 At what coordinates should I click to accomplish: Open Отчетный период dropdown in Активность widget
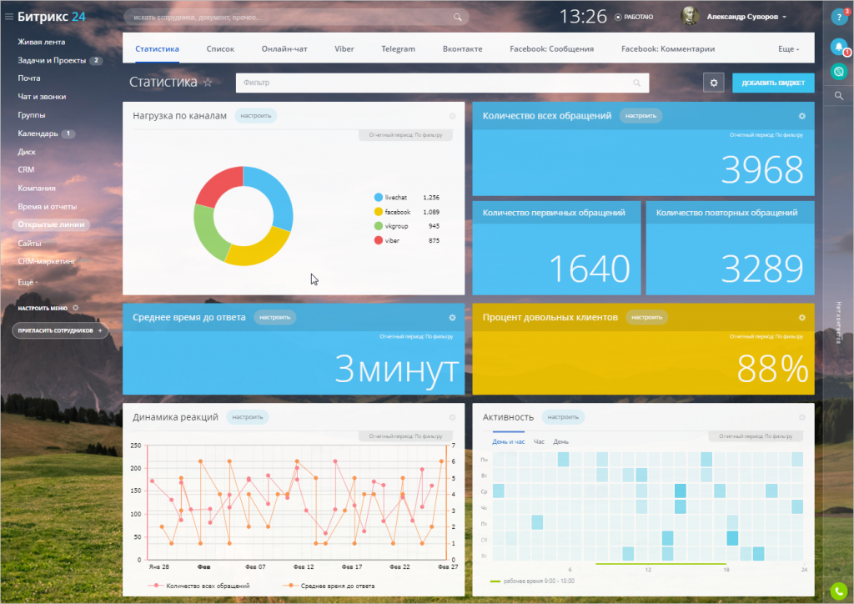point(756,436)
